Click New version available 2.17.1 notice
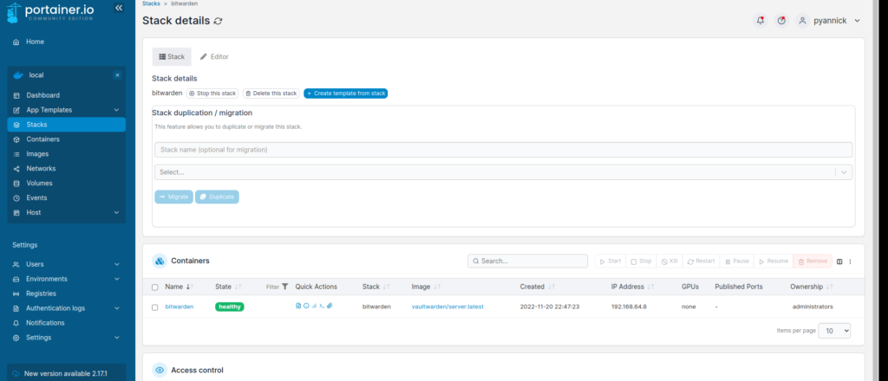The height and width of the screenshot is (381, 888). coord(66,374)
